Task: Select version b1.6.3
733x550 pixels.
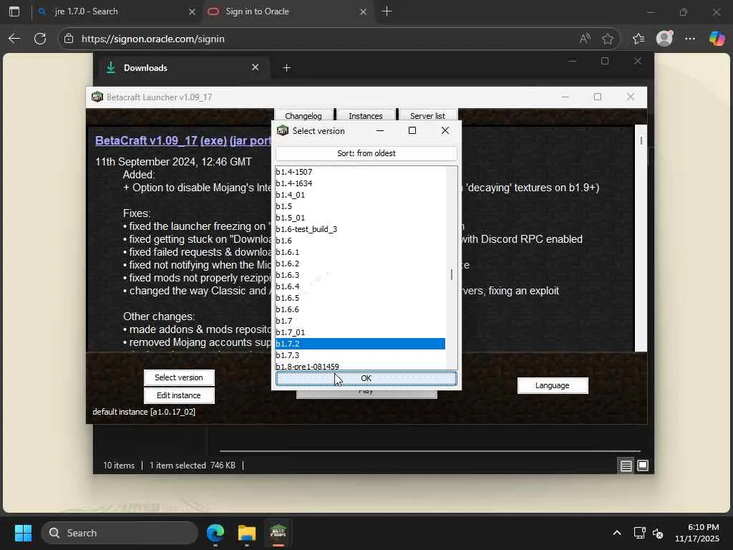Action: [x=360, y=275]
